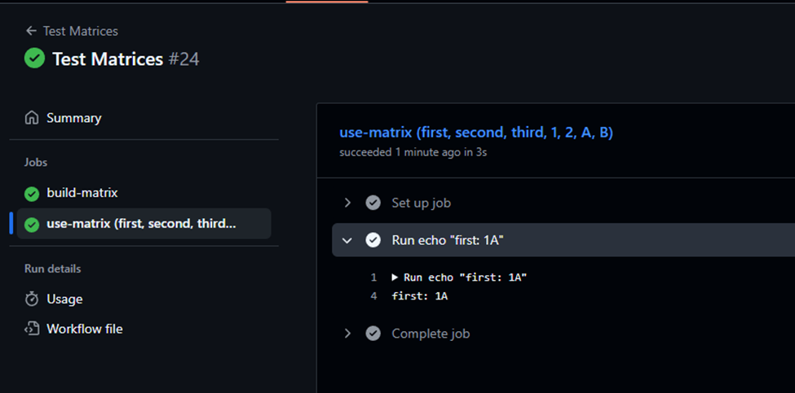
Task: Click the Set up job status check icon
Action: tap(373, 203)
